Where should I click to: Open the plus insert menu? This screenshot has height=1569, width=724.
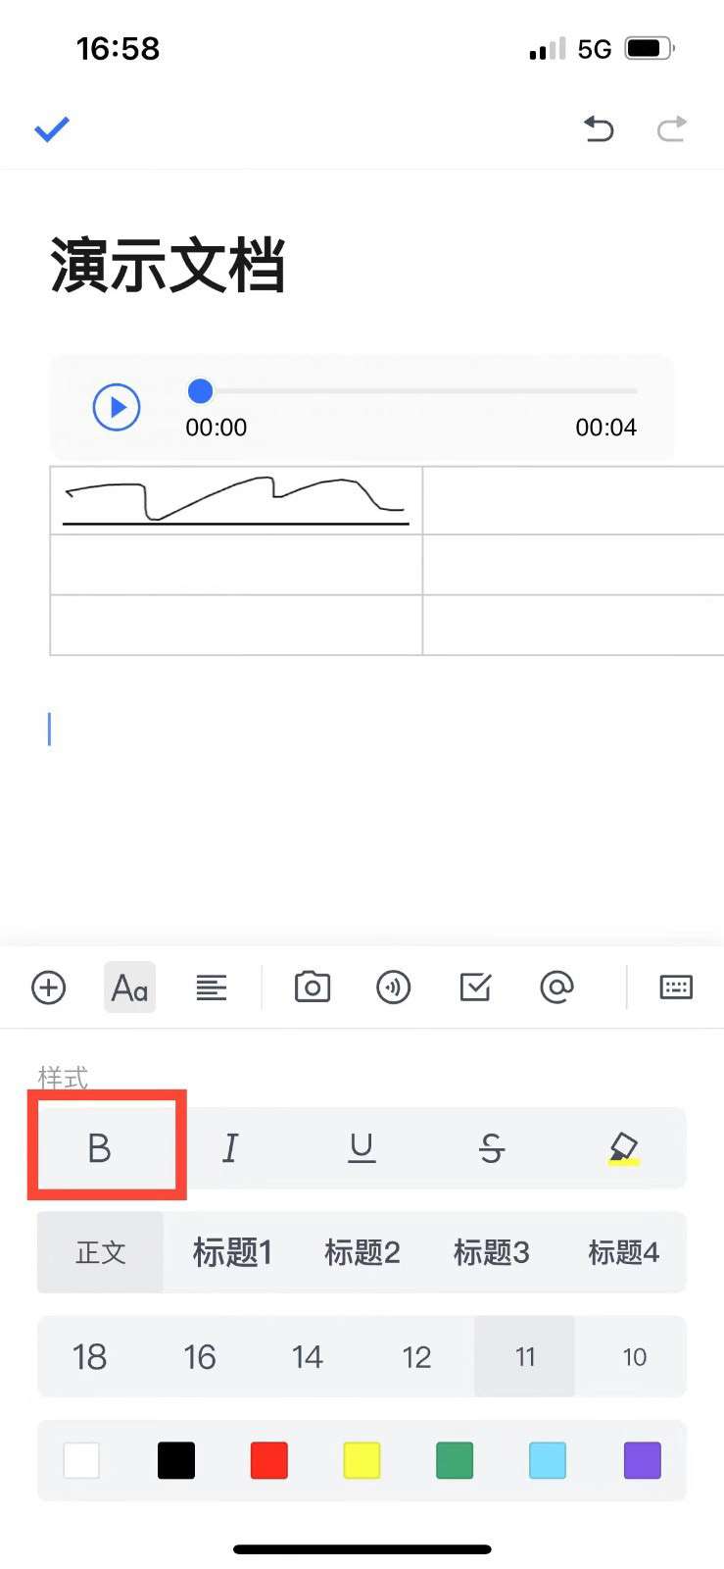click(49, 987)
